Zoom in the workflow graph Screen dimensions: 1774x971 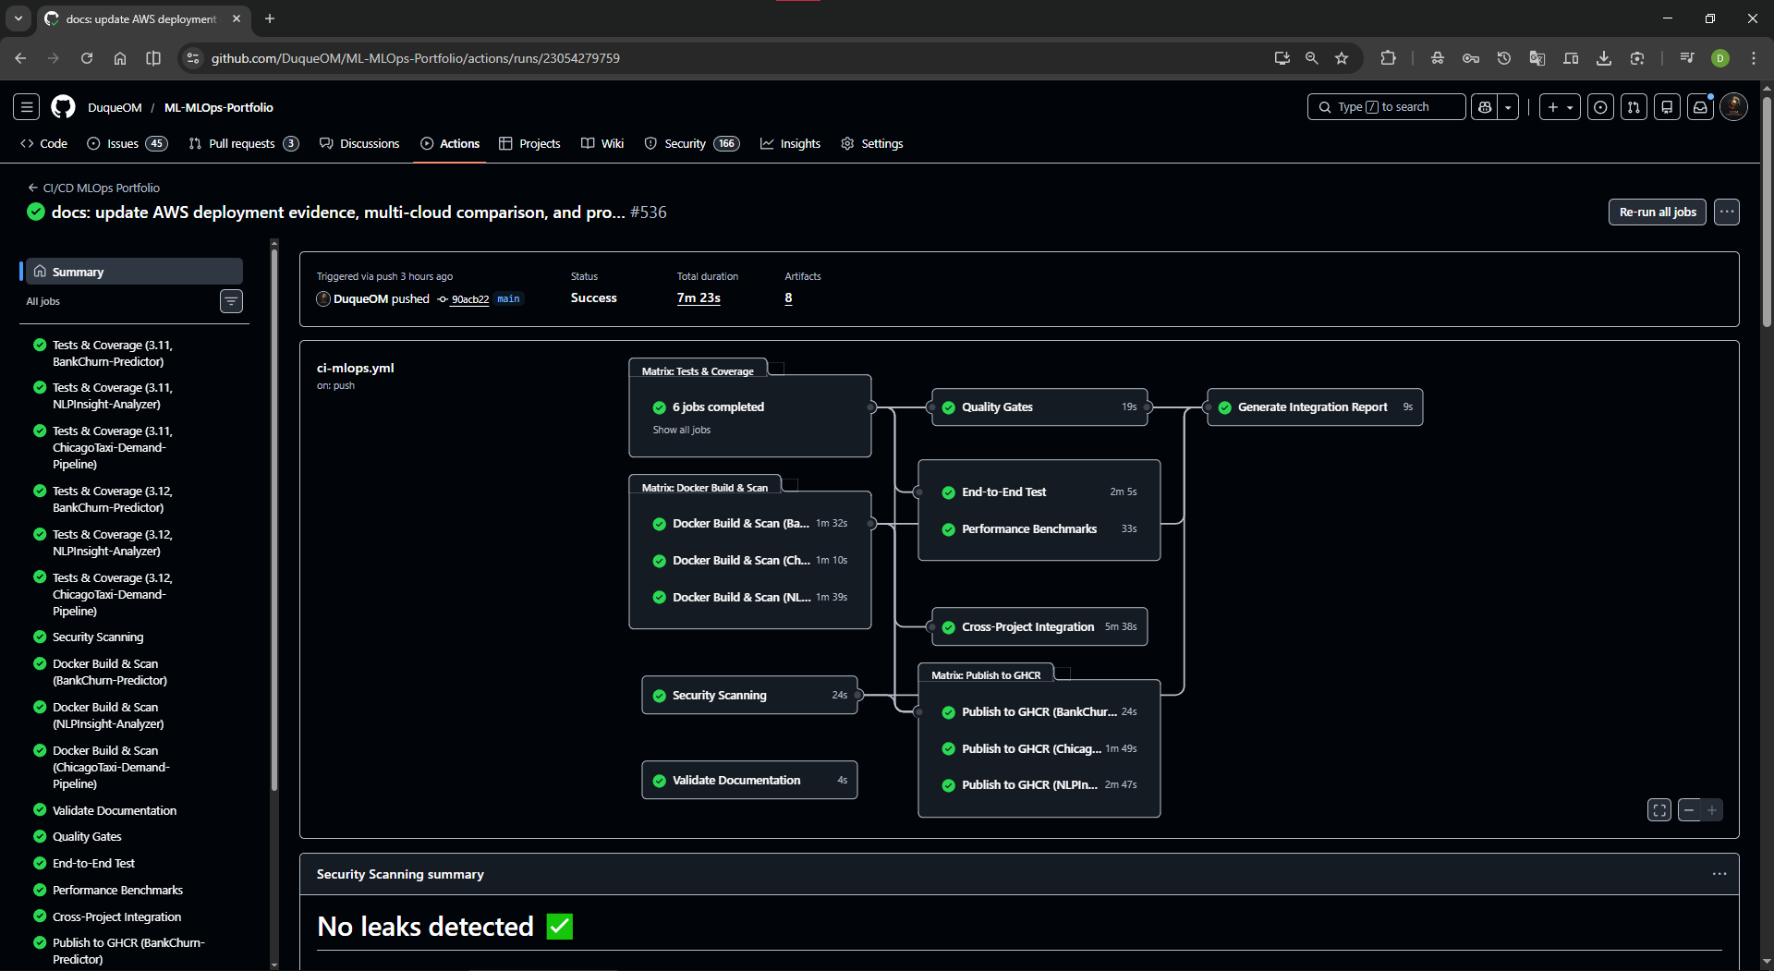pyautogui.click(x=1712, y=810)
